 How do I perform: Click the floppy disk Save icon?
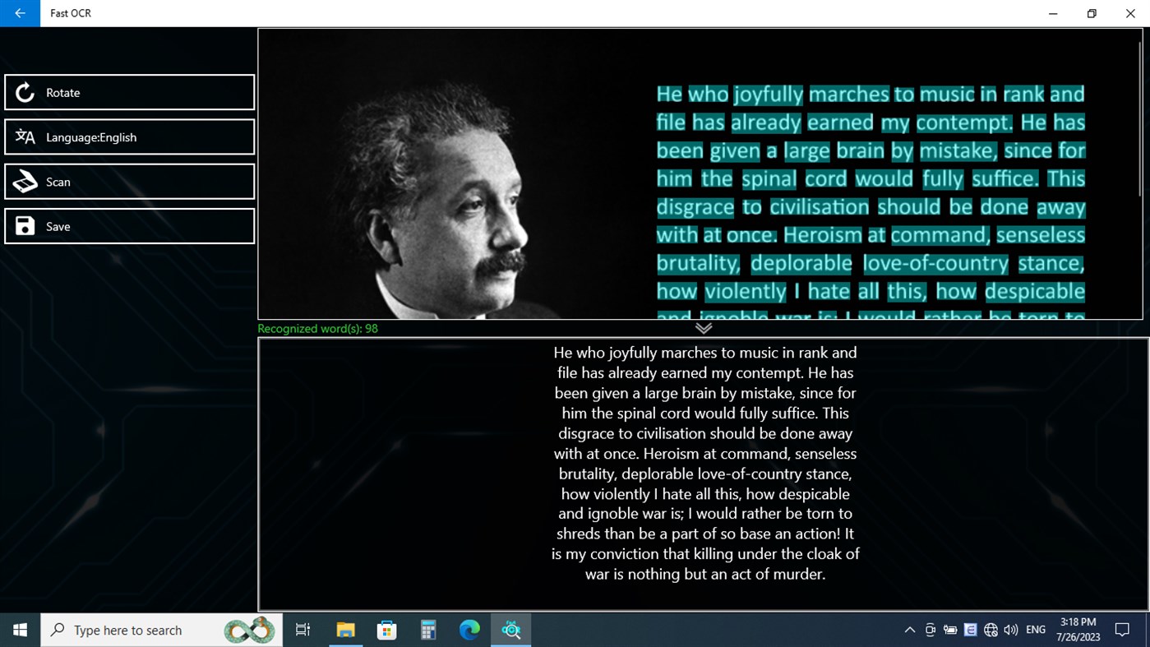pos(25,225)
